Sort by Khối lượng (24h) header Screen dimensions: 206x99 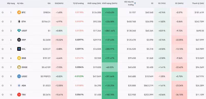(x=94, y=3)
